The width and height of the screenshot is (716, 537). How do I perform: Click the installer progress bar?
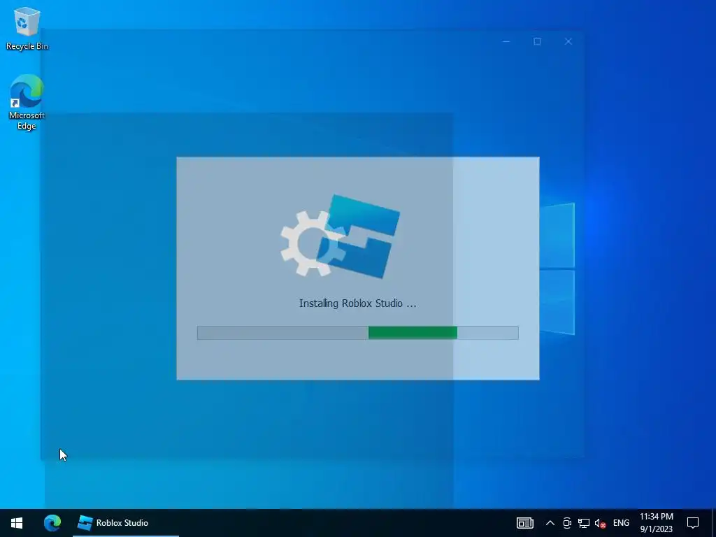click(x=357, y=332)
